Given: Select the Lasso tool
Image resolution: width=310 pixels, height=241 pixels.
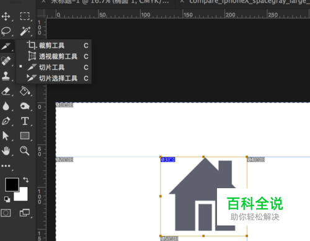Looking at the screenshot, I should point(6,31).
